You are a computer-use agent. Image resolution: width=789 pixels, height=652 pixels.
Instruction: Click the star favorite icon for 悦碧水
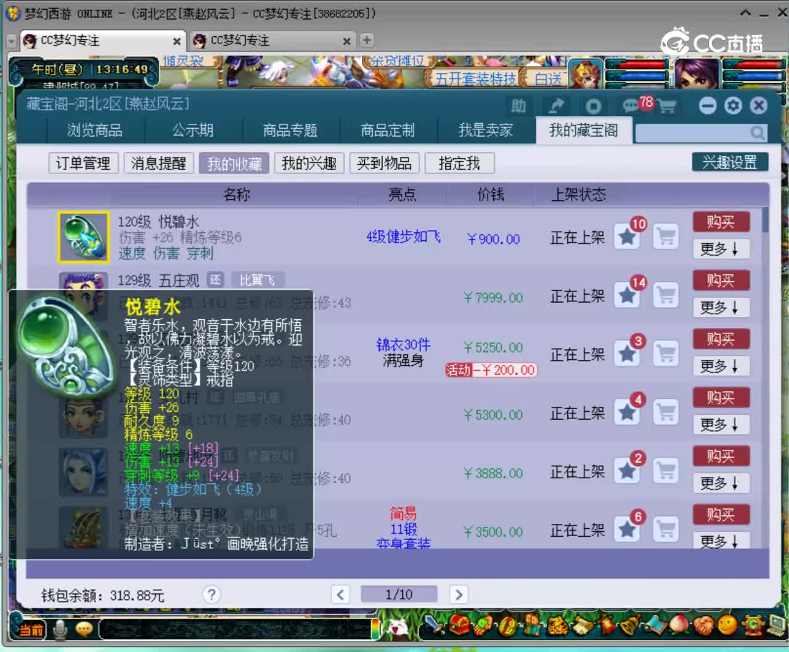628,237
